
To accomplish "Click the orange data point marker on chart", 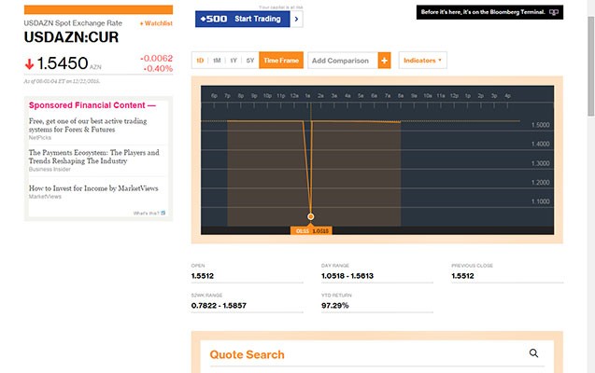I will pos(310,216).
